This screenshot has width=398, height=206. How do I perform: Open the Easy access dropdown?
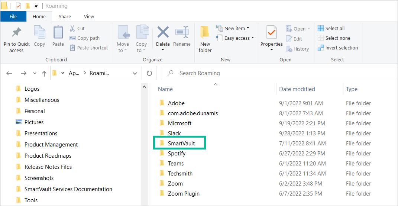pos(235,38)
